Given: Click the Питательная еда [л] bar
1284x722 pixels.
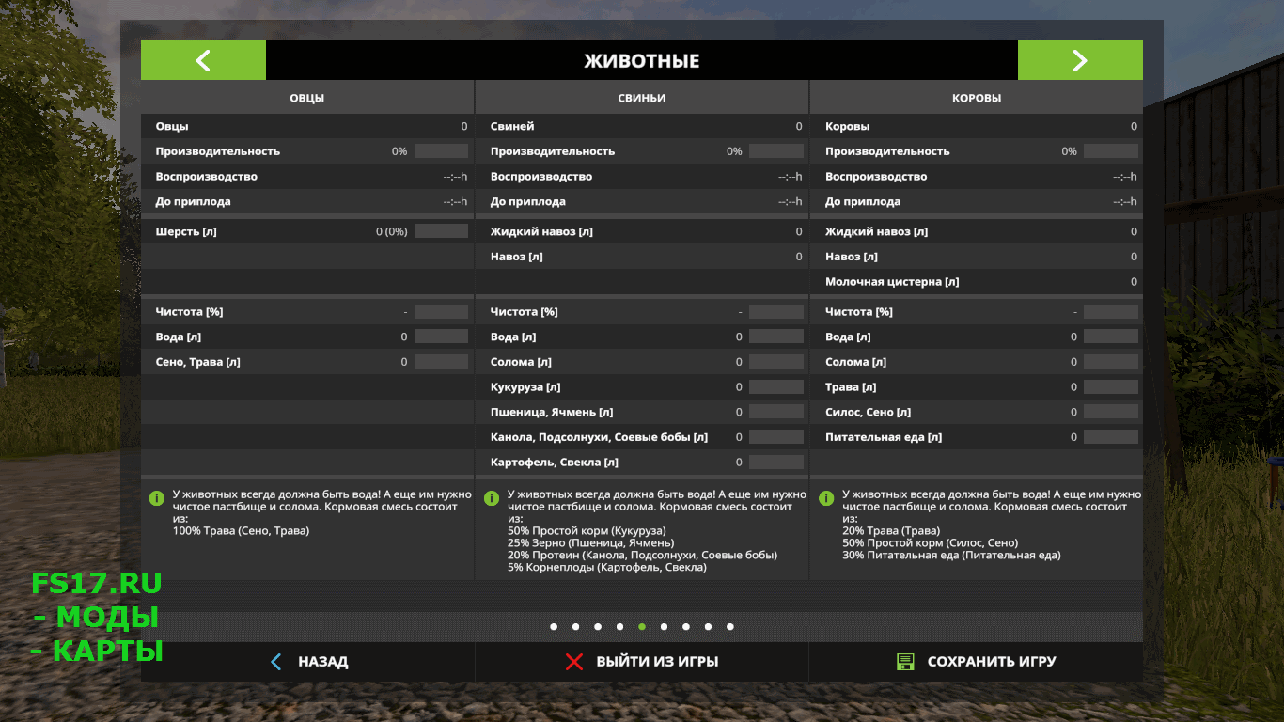Looking at the screenshot, I should [x=1111, y=437].
